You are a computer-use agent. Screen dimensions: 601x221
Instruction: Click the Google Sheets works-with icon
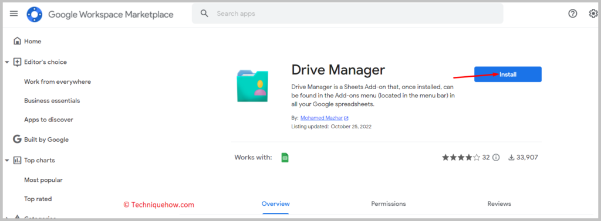(285, 158)
